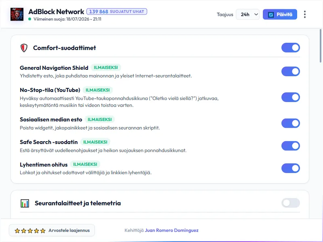Viewport: 323px width, 242px height.
Task: Open the three-dot more options menu
Action: (305, 15)
